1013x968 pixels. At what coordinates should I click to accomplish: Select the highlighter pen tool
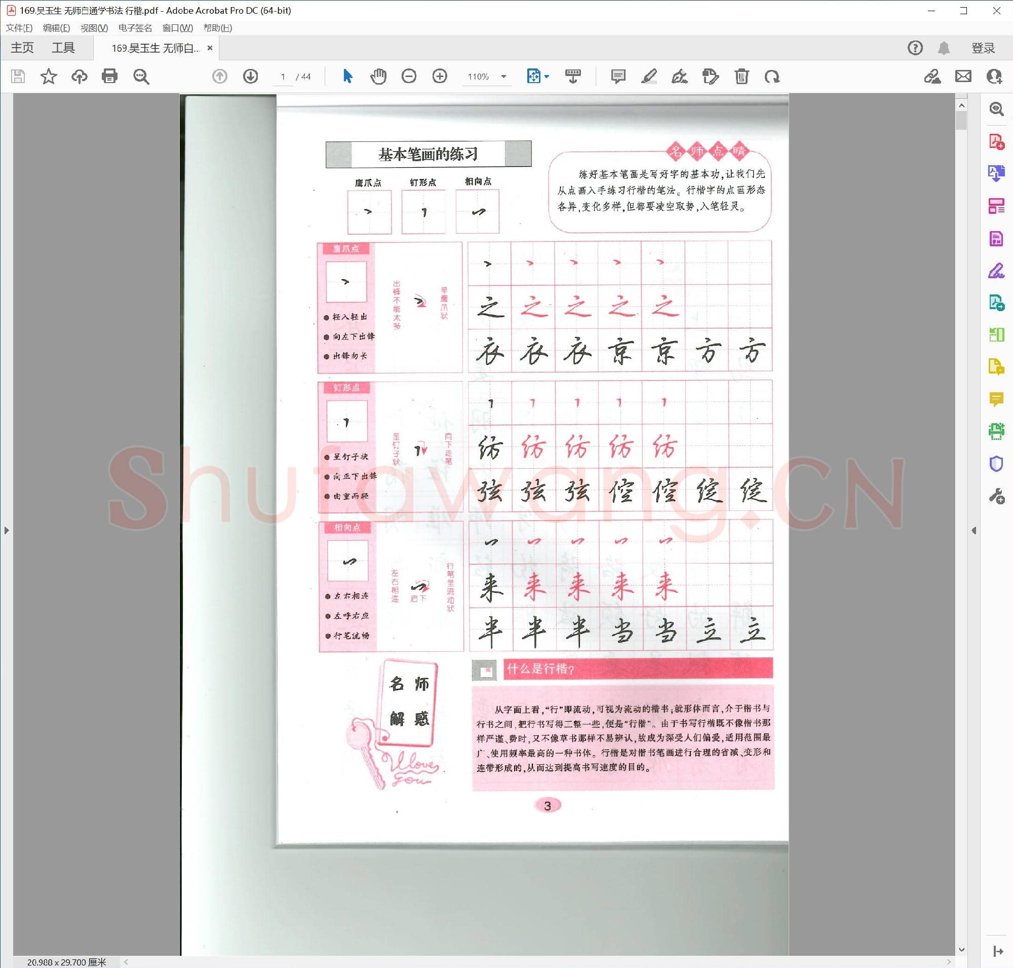pyautogui.click(x=648, y=77)
